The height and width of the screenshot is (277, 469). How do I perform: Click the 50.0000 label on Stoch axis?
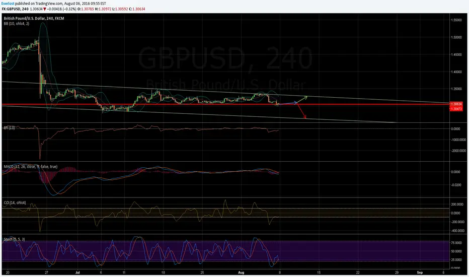pos(456,251)
